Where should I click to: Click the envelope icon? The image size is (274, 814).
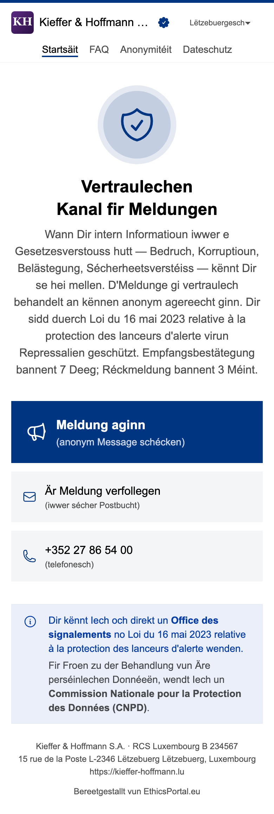[x=30, y=497]
